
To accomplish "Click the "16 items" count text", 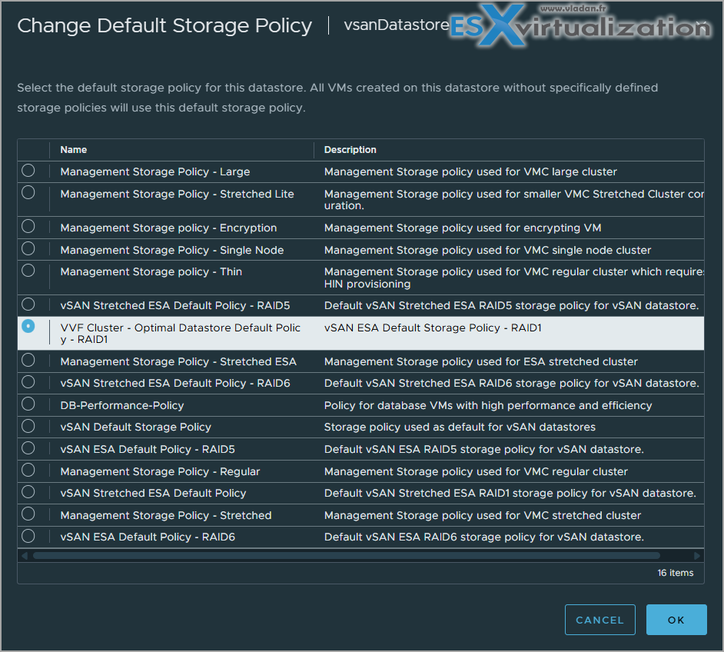I will click(675, 573).
